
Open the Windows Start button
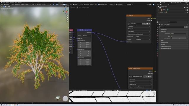1,105
